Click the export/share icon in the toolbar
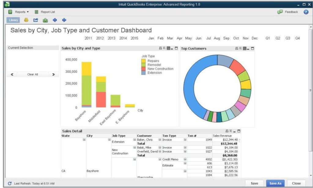Screen dimensions: 313x188 pos(36,20)
